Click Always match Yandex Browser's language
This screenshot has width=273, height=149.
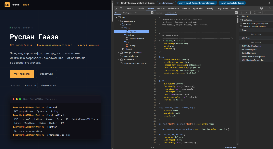pyautogui.click(x=197, y=3)
